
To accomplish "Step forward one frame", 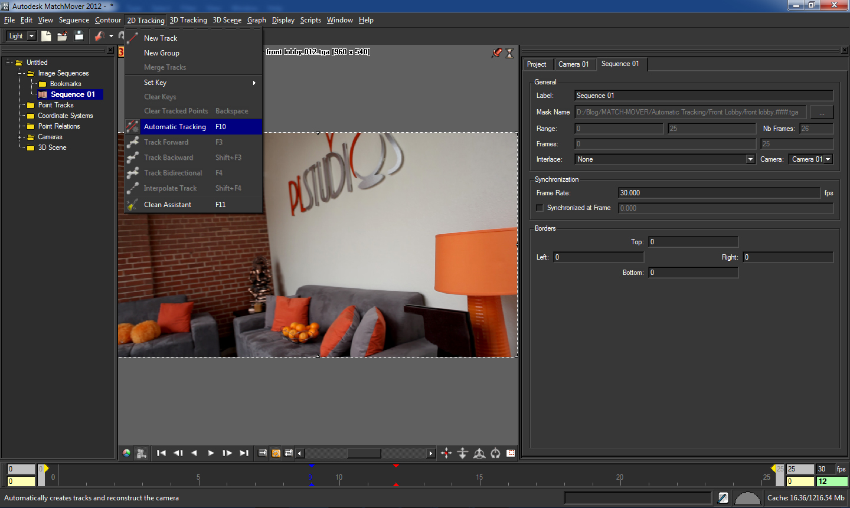I will coord(227,453).
